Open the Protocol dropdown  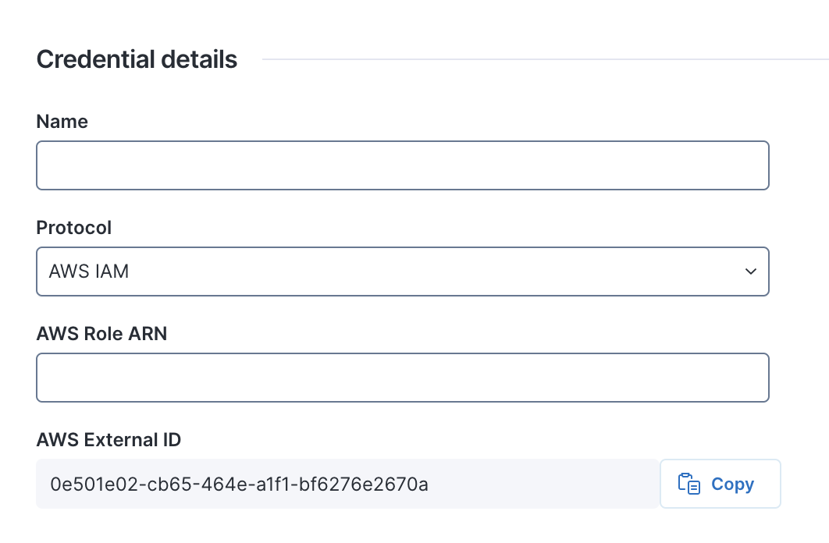coord(403,271)
